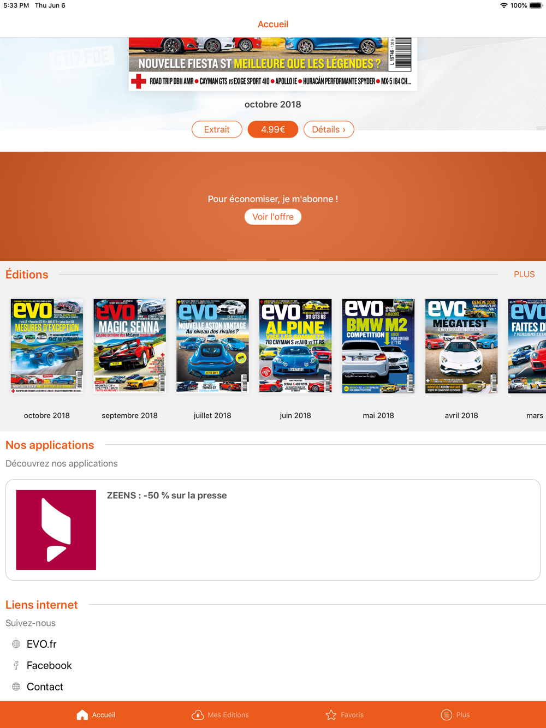Select the 'mai 2018' edition label
Viewport: 546px width, 728px height.
click(x=378, y=415)
